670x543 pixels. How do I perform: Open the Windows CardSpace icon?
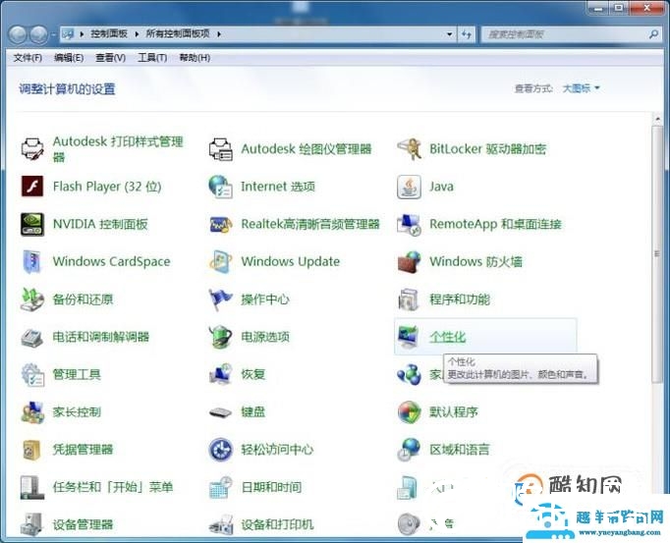tap(32, 261)
